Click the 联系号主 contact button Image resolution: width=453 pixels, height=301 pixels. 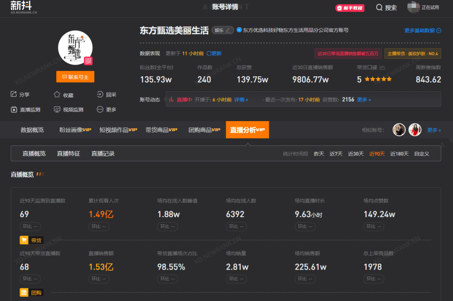point(75,77)
